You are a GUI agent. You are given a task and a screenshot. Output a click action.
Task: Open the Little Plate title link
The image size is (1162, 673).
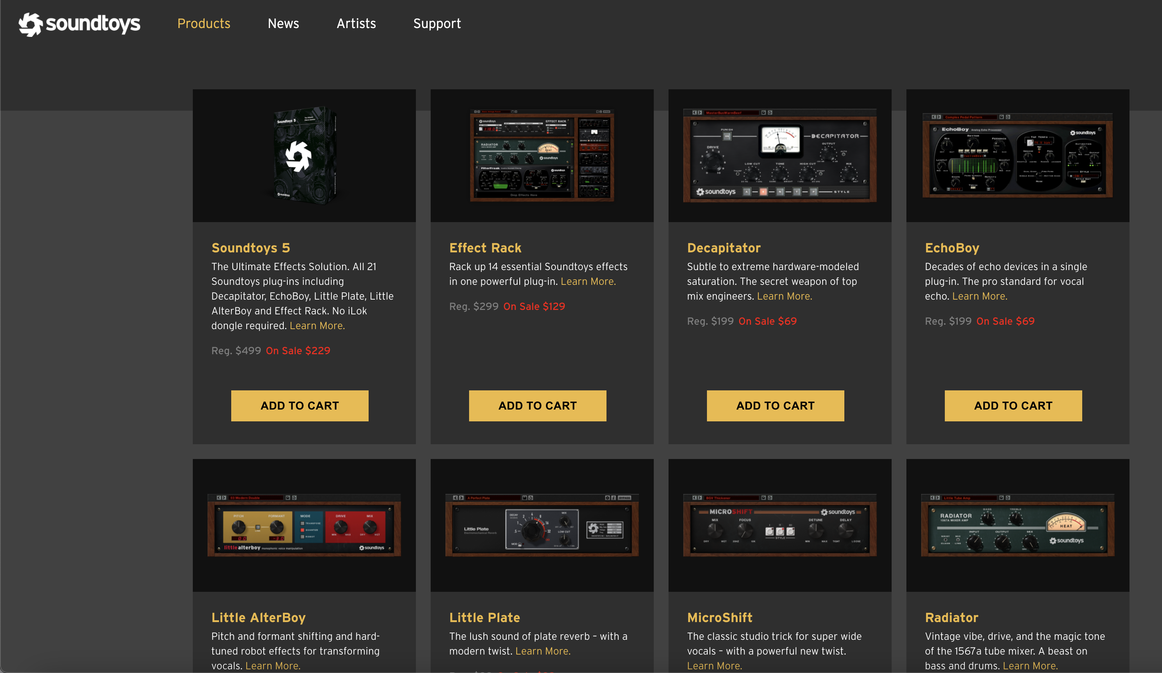click(485, 617)
